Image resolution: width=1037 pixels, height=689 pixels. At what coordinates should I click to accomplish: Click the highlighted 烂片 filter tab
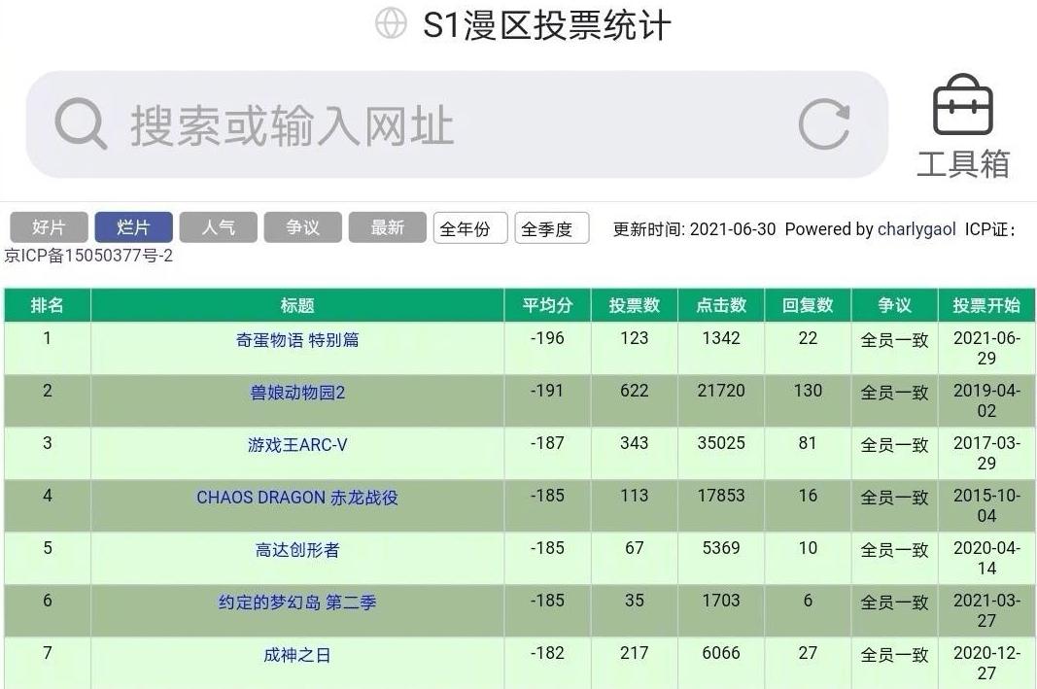click(x=133, y=227)
